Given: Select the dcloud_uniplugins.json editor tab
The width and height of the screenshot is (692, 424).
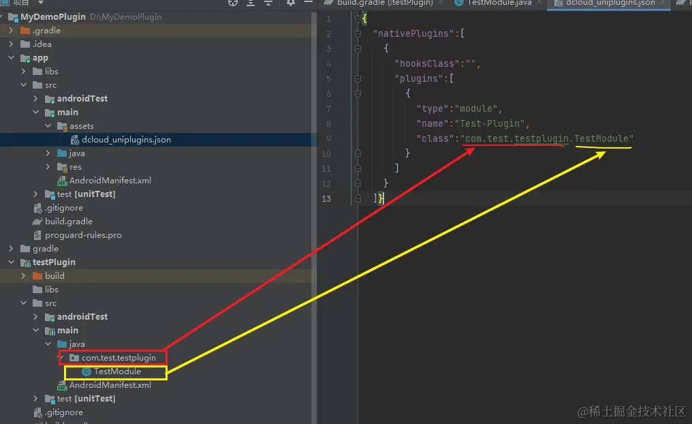Looking at the screenshot, I should (610, 3).
